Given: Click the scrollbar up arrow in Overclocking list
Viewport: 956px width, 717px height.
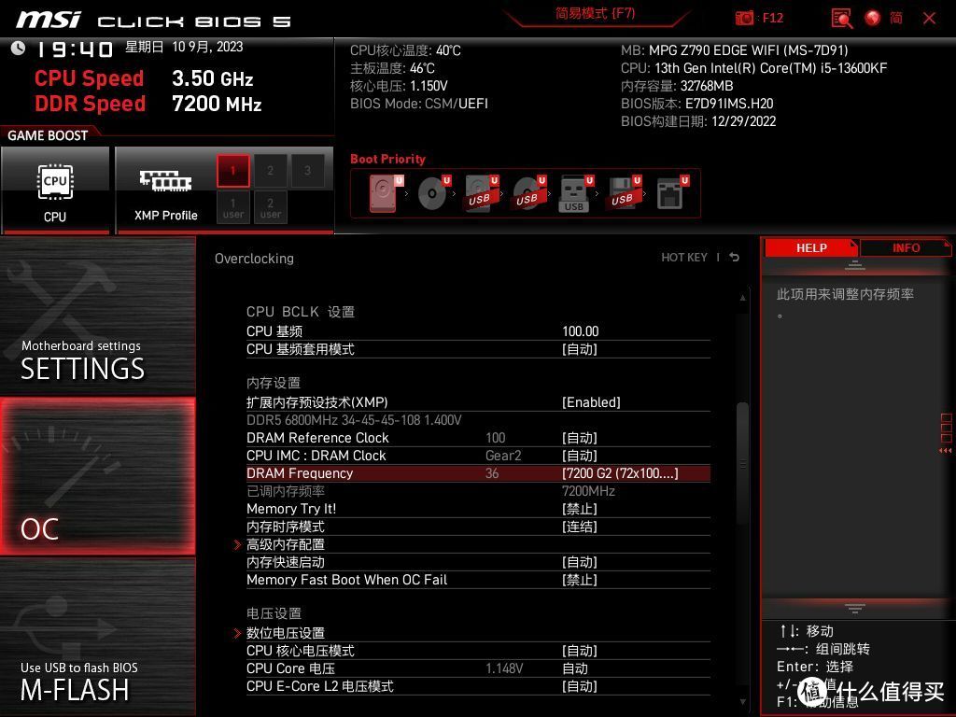Looking at the screenshot, I should point(742,298).
